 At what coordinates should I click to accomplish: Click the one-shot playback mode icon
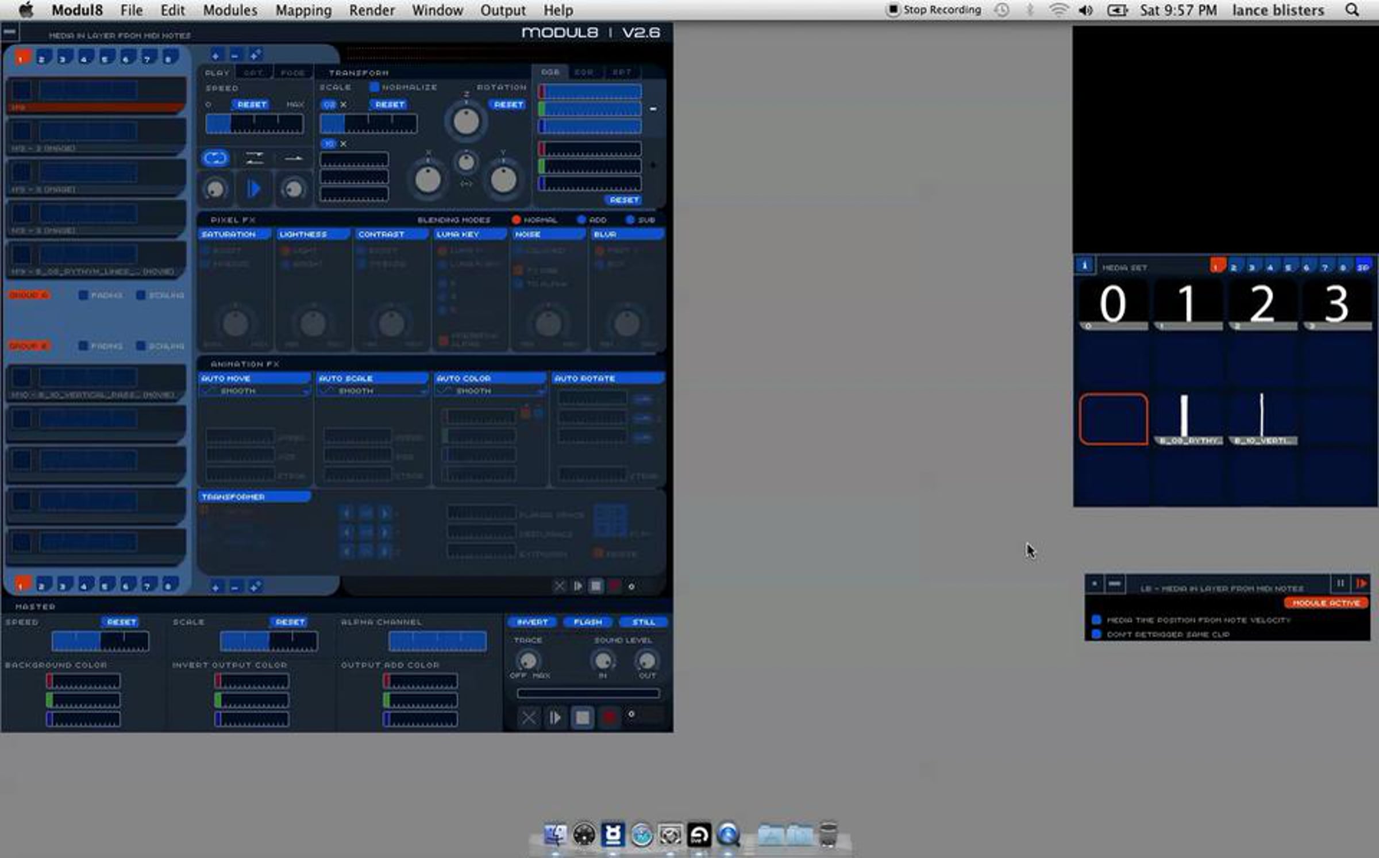pyautogui.click(x=294, y=158)
